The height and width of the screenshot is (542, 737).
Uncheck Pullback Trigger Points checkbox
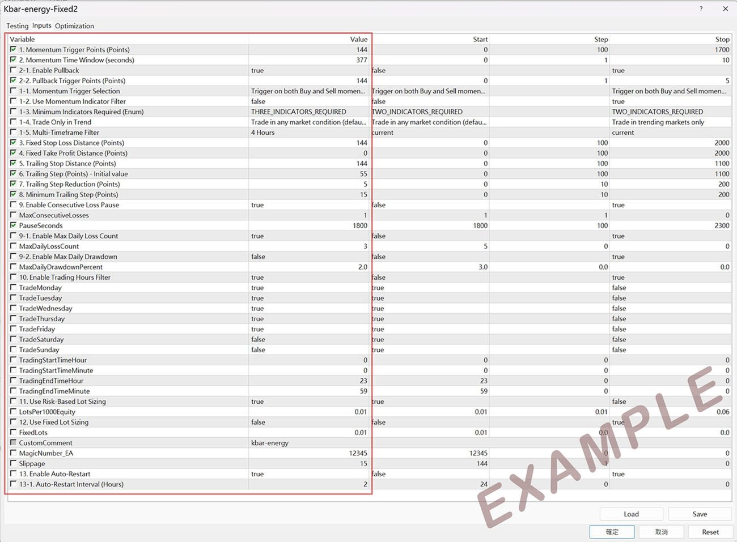point(13,80)
